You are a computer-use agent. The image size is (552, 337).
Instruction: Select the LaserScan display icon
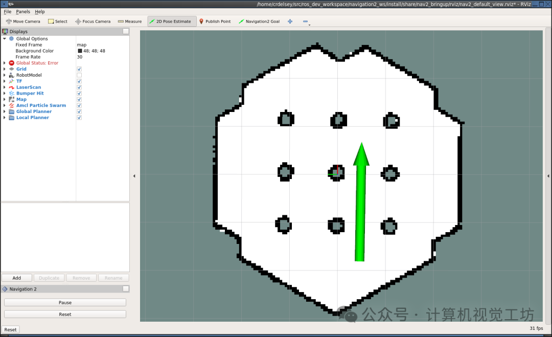click(12, 87)
